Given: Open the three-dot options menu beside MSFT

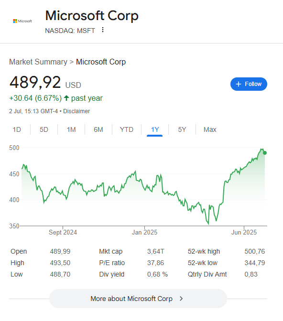Looking at the screenshot, I should [103, 30].
